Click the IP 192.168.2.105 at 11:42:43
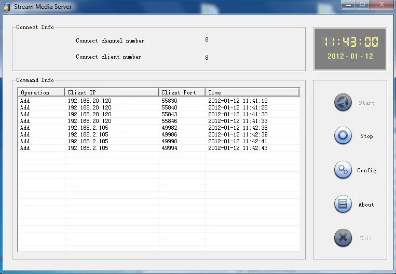396x274 pixels. [88, 148]
